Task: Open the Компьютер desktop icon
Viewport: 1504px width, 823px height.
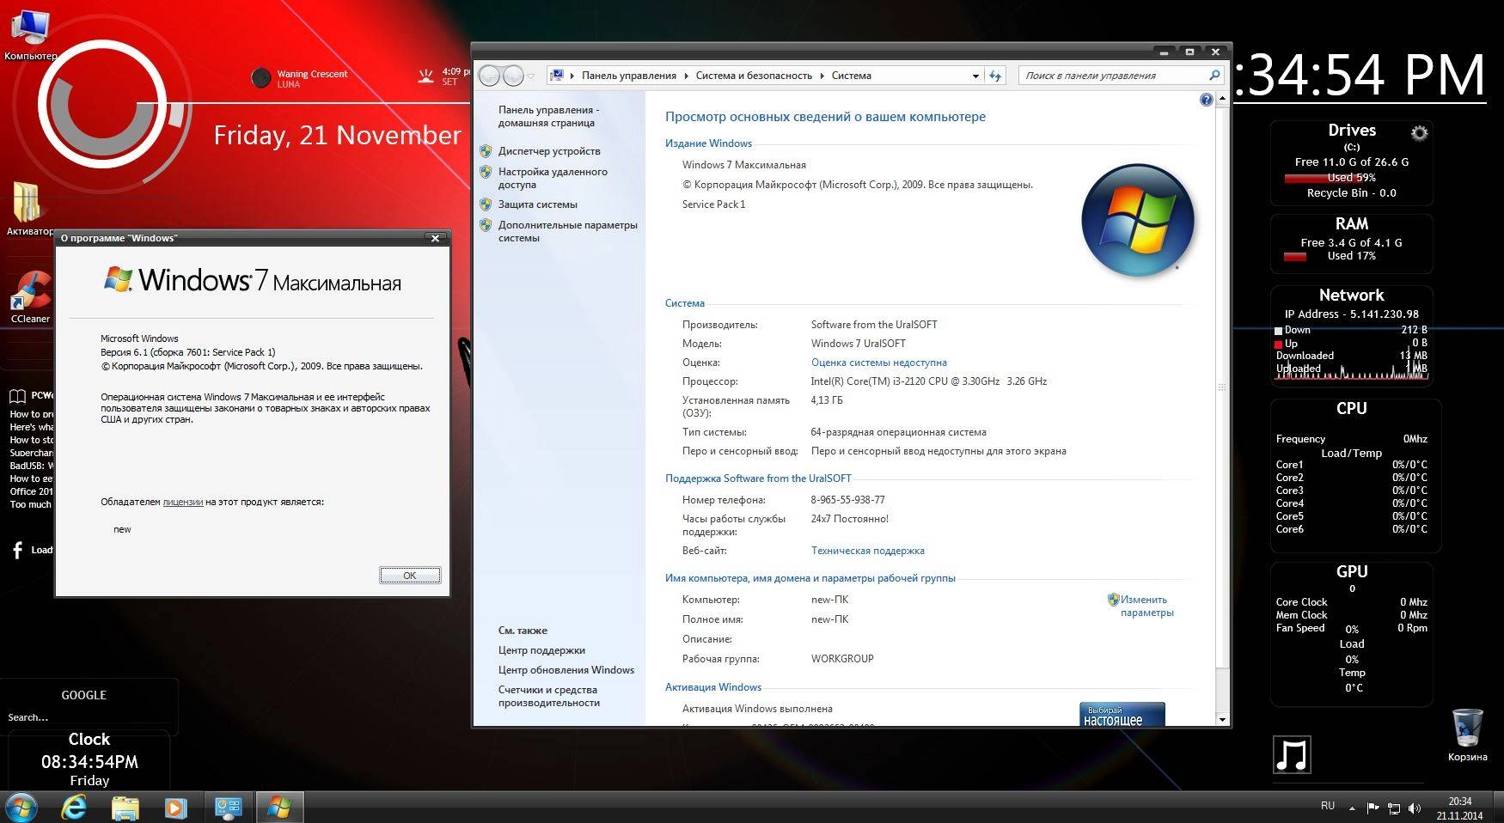Action: [29, 34]
